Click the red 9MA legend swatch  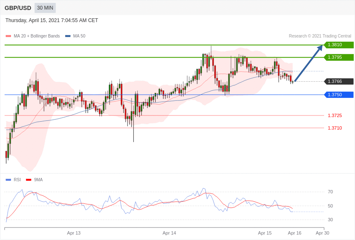tap(28, 180)
